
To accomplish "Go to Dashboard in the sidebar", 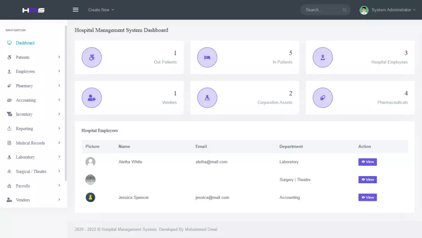I will click(25, 43).
